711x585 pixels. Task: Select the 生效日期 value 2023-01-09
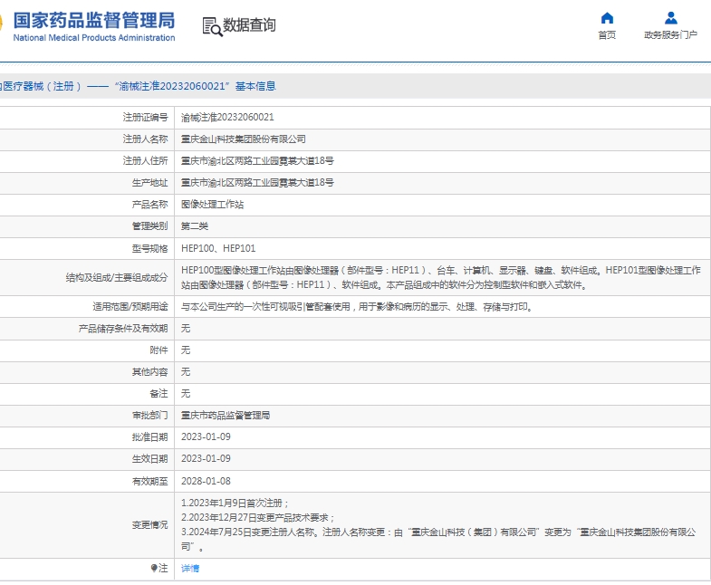click(x=206, y=459)
